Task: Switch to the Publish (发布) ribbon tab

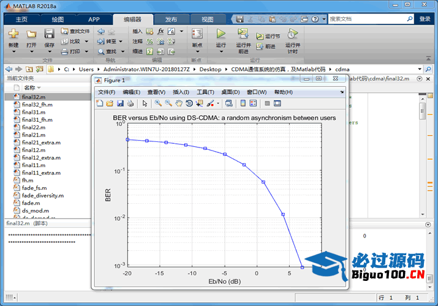Action: coord(171,19)
